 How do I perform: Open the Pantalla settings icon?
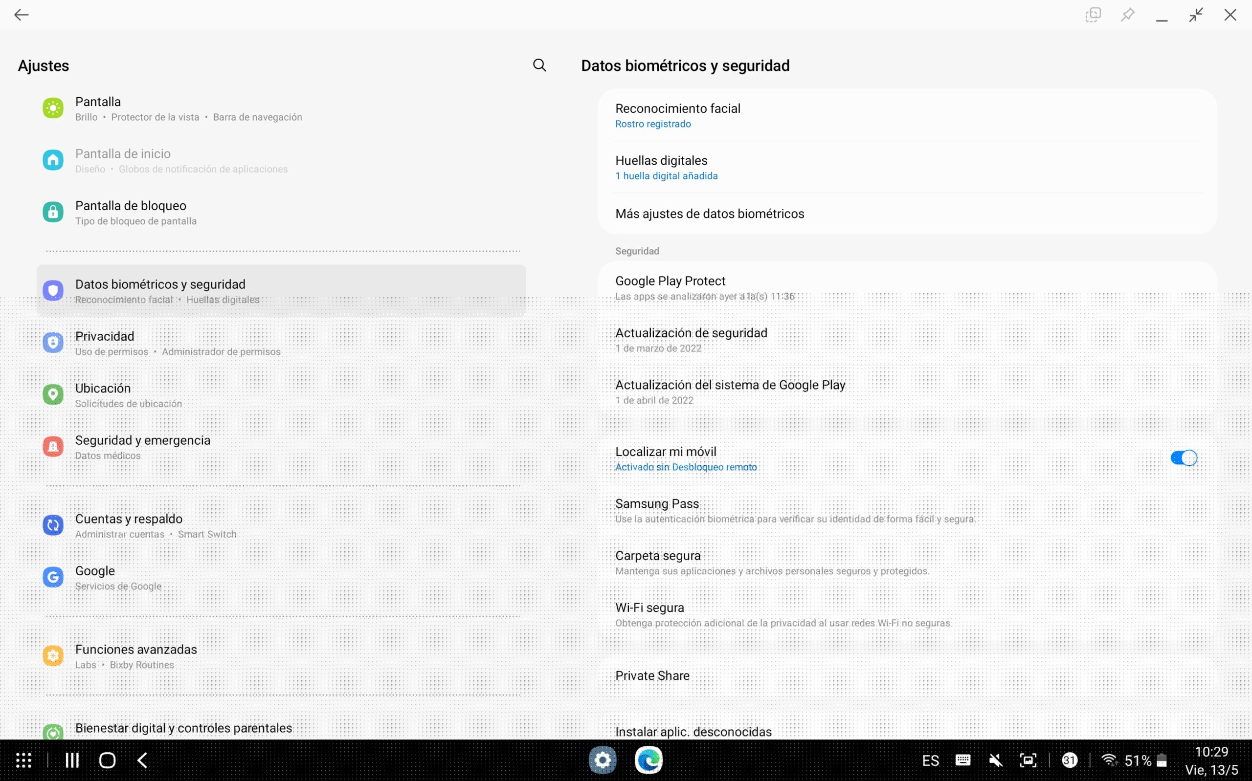point(53,108)
